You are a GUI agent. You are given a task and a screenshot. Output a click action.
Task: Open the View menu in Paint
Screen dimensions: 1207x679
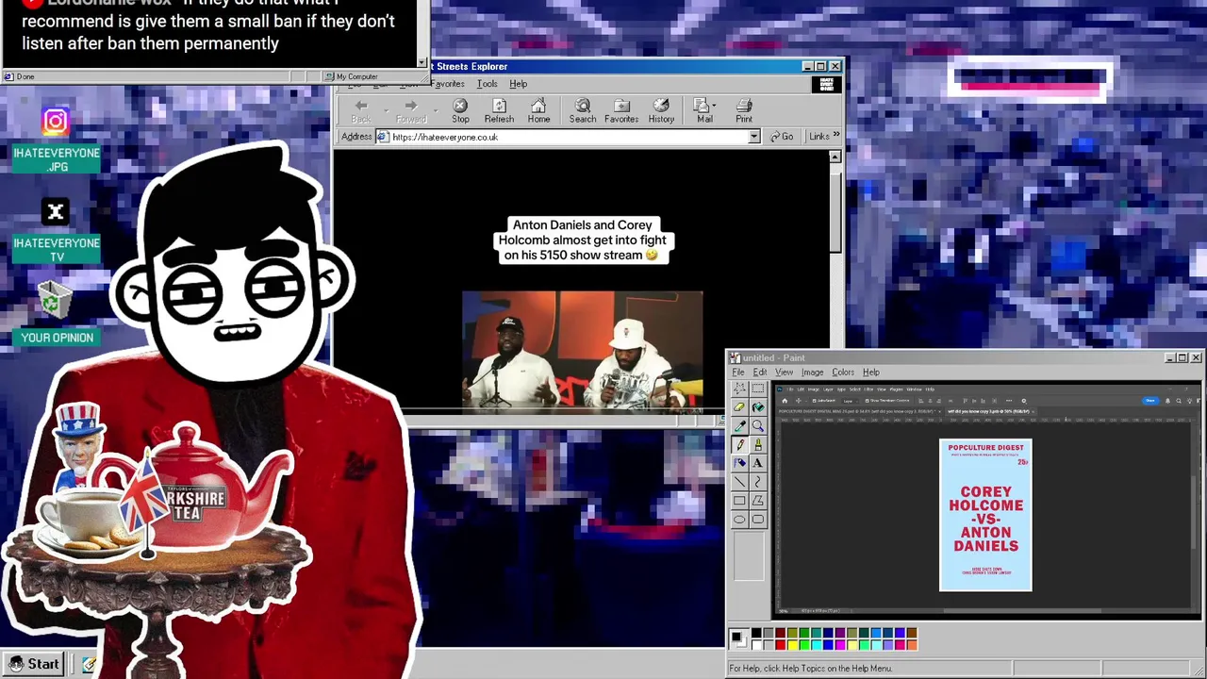(x=784, y=373)
